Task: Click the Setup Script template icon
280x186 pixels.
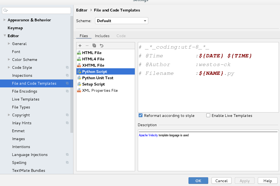Action: click(x=79, y=84)
